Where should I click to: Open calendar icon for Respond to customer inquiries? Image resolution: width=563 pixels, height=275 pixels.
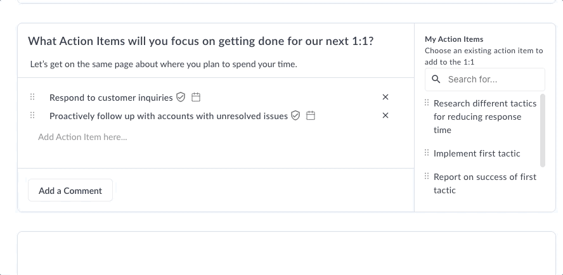pyautogui.click(x=196, y=98)
